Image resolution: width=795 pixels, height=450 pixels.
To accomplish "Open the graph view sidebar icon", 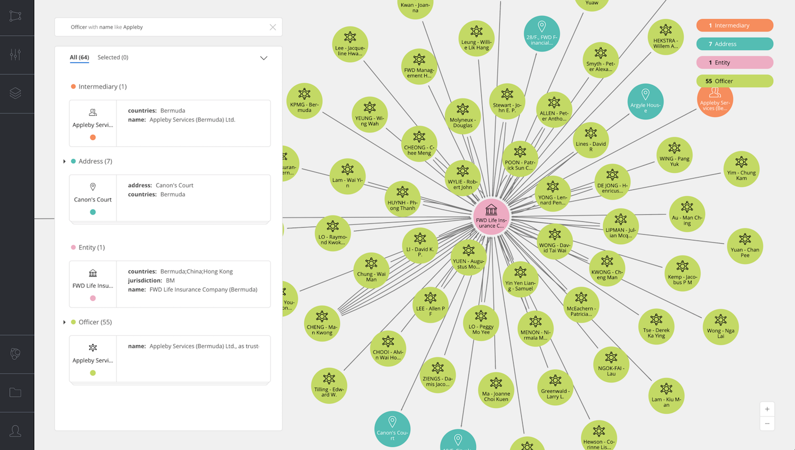I will 15,16.
